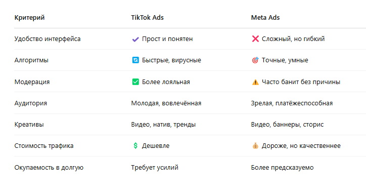This screenshot has height=195, width=366.
Task: Click the red cross icon beside Сложный, но гибкий
Action: tap(255, 39)
